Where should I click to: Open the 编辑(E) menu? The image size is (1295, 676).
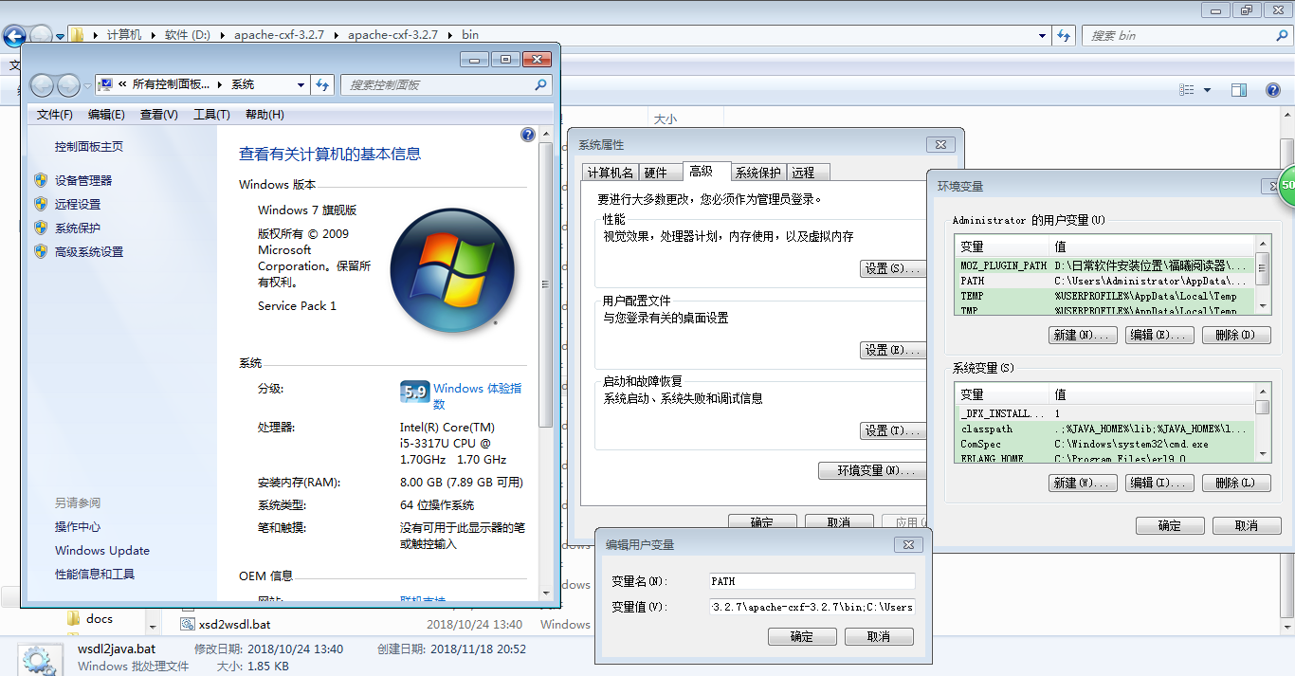(x=106, y=115)
